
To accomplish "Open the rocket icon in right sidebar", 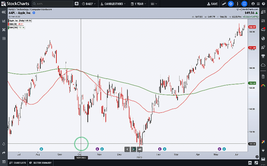I will tap(263, 47).
